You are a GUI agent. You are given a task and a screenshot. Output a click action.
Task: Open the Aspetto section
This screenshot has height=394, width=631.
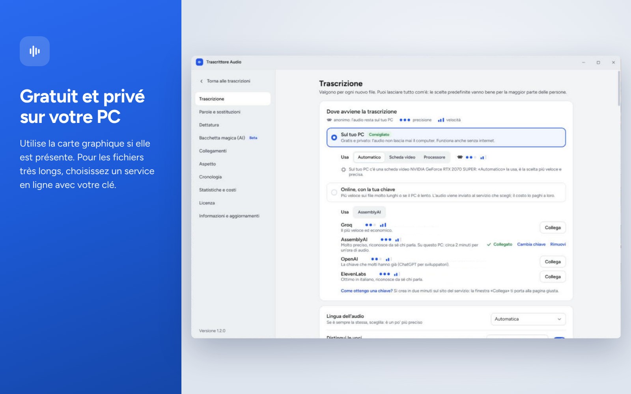[x=233, y=164]
